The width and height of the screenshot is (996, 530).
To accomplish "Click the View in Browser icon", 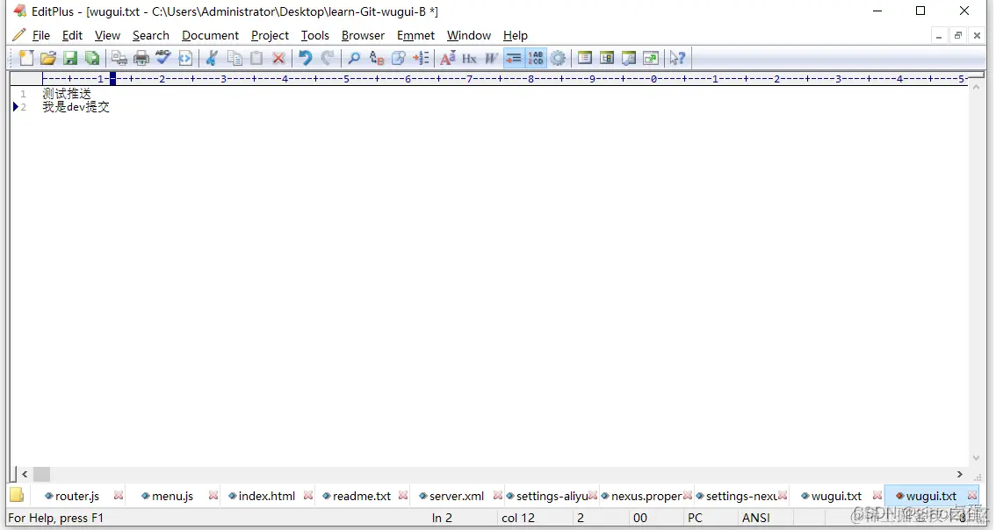I will (184, 59).
